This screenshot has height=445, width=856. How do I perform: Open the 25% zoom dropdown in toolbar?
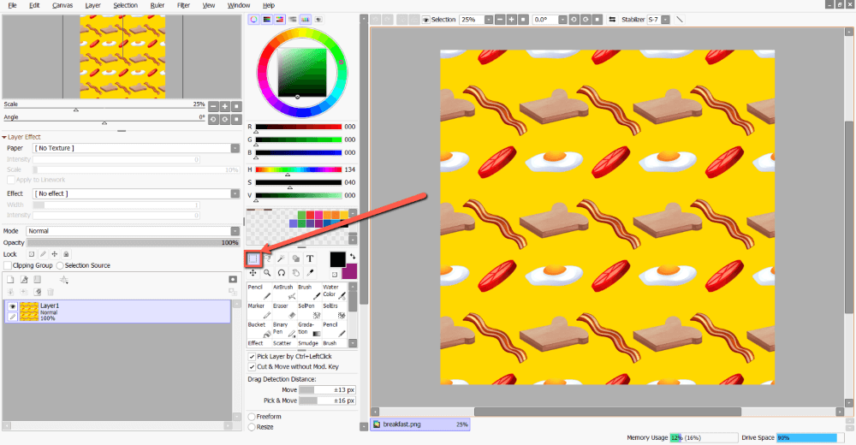click(x=488, y=20)
